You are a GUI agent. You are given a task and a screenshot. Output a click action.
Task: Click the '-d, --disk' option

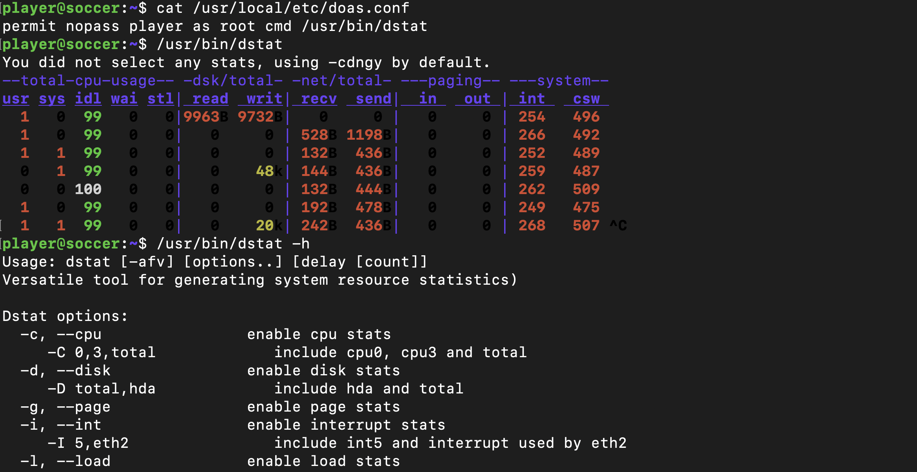[x=66, y=370]
